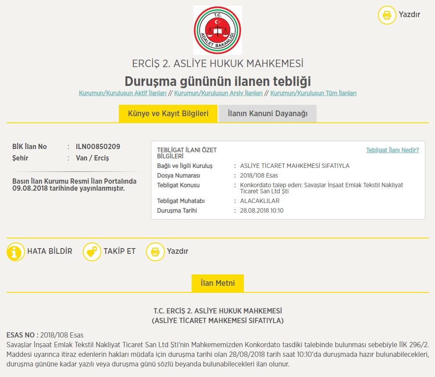Click the Yazdır label next to TAKİP ET
Image resolution: width=435 pixels, height=377 pixels.
(x=177, y=252)
